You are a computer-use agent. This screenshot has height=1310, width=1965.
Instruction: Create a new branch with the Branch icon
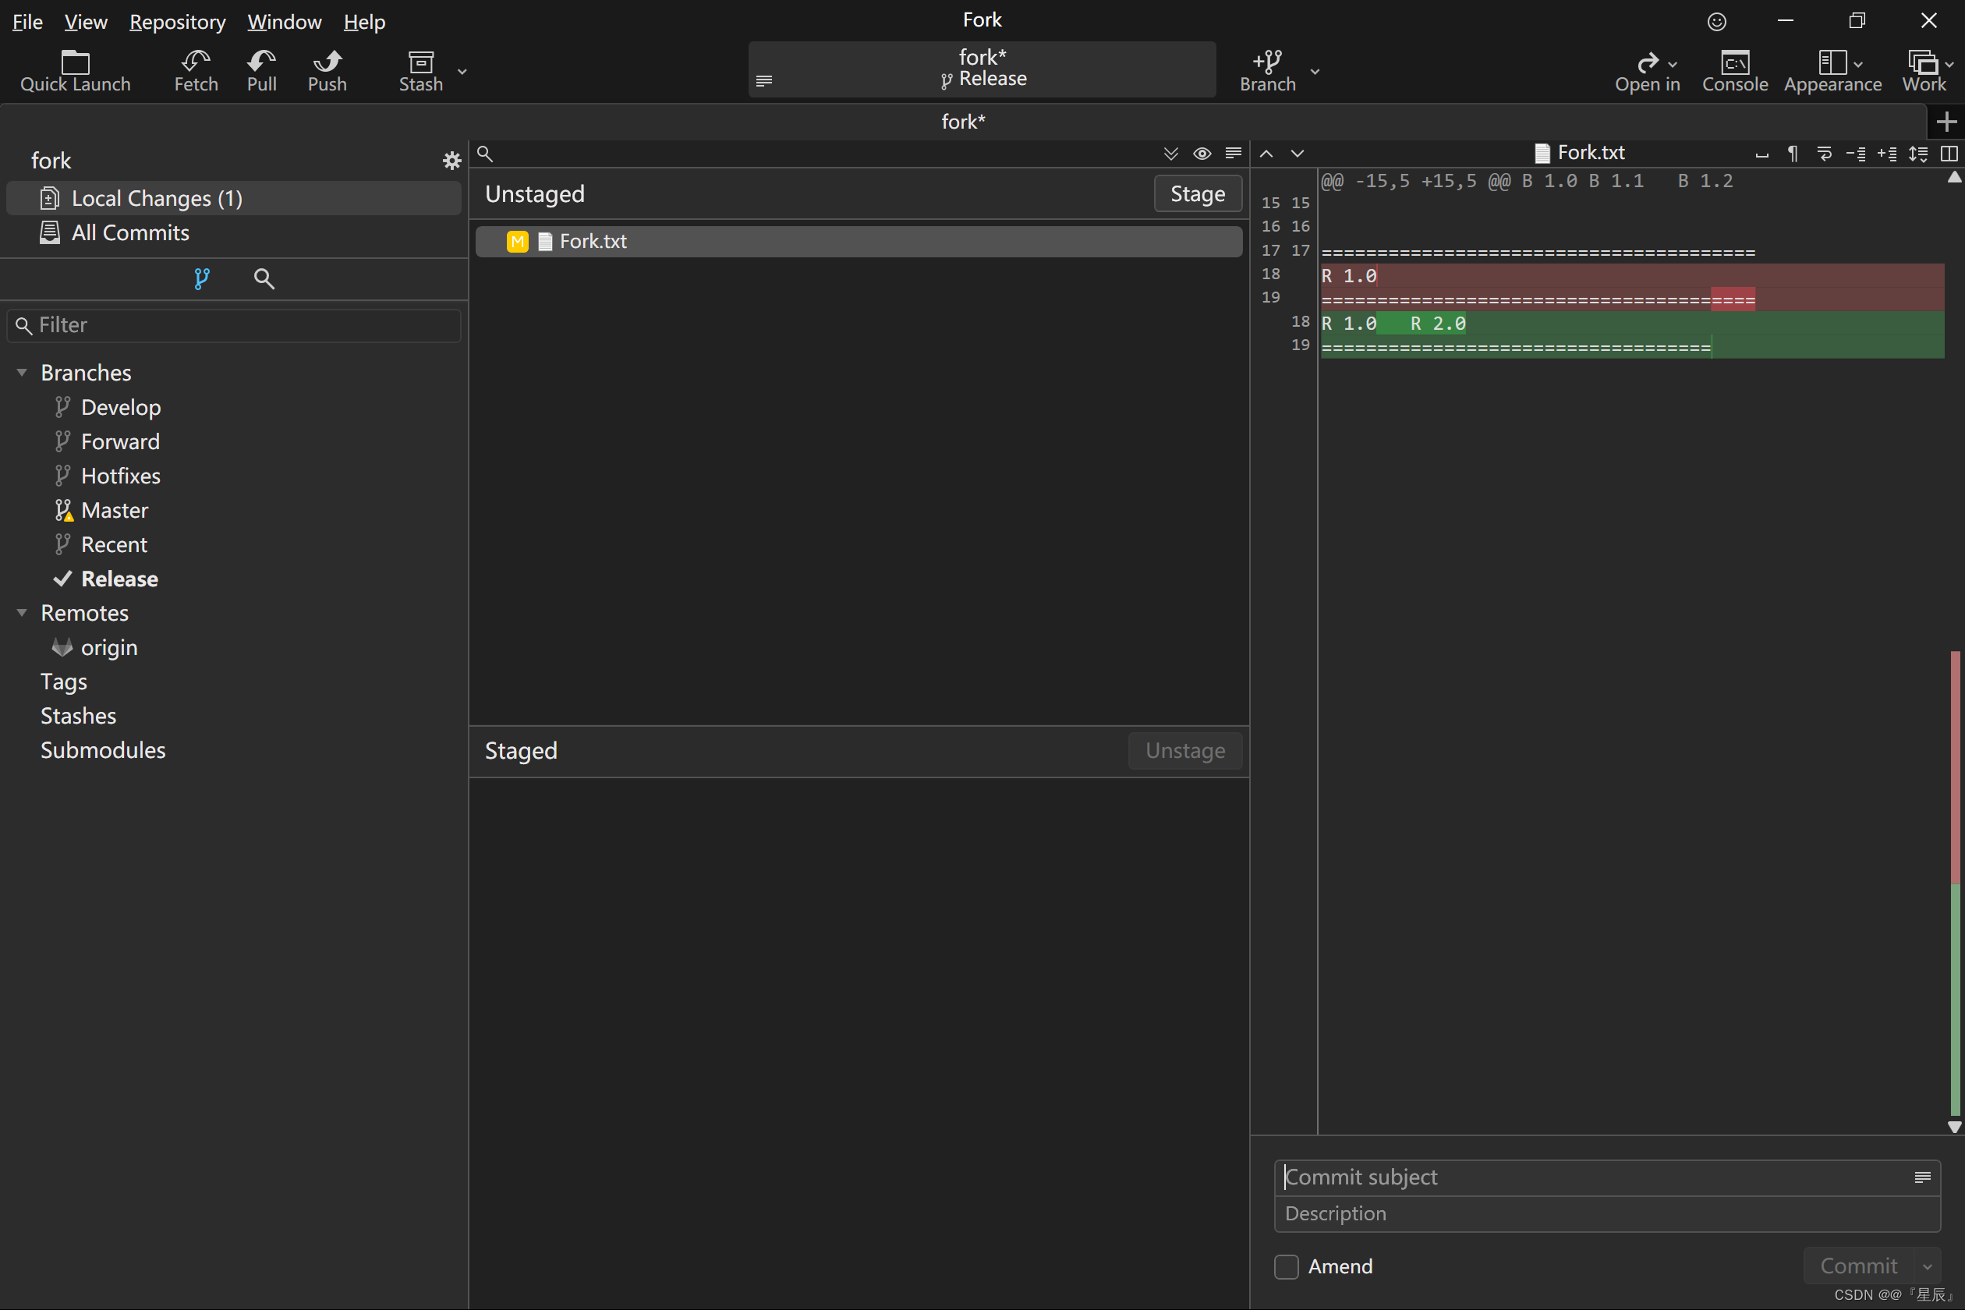tap(1267, 62)
